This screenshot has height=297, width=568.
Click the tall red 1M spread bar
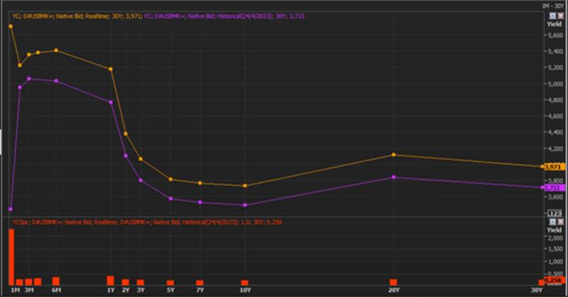pos(11,257)
